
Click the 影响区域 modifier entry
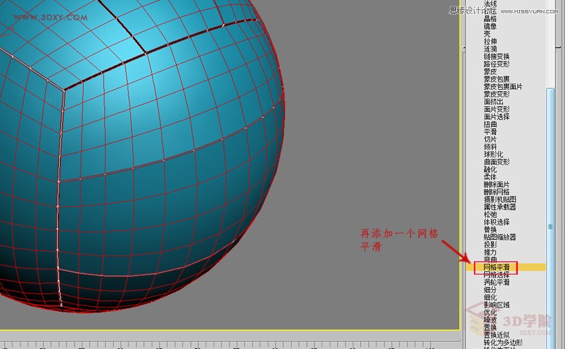click(496, 305)
